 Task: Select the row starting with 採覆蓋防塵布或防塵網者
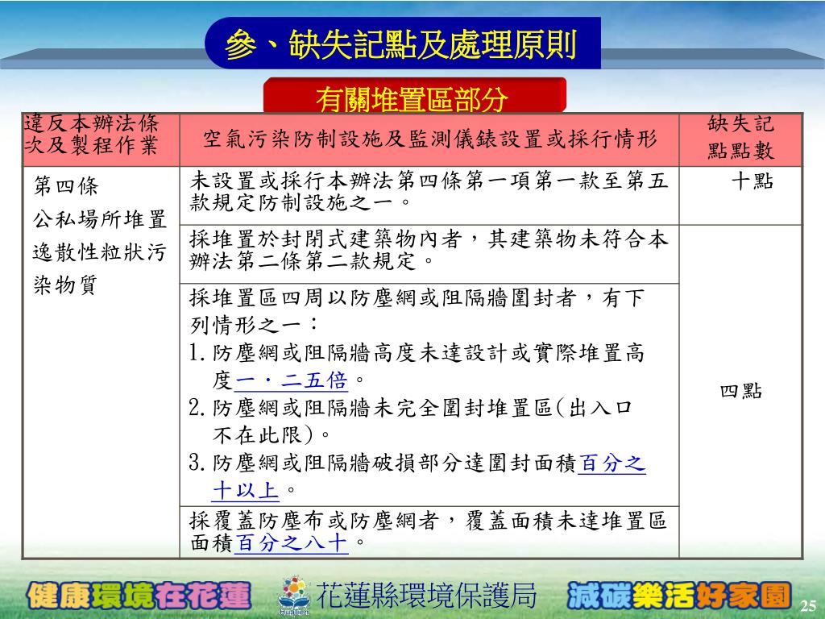(x=429, y=532)
